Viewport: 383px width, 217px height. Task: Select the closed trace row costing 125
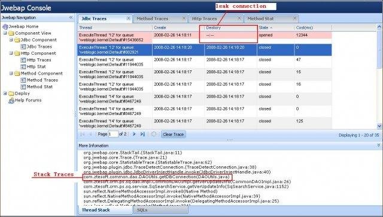(205, 123)
